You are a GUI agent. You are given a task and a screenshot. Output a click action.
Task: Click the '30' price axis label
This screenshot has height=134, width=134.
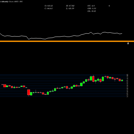(x=127, y=92)
